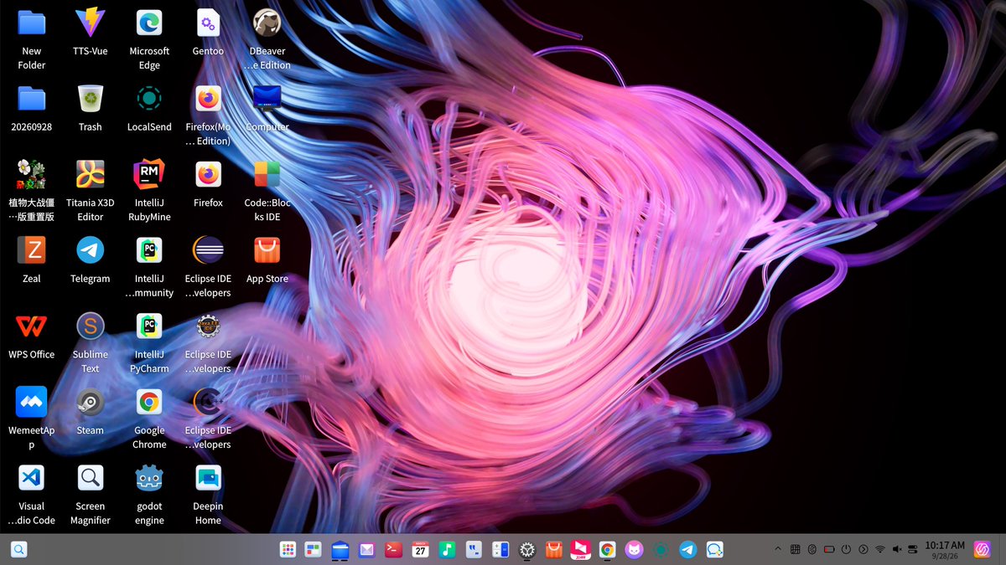
Task: Open App Store from the dock
Action: point(553,550)
